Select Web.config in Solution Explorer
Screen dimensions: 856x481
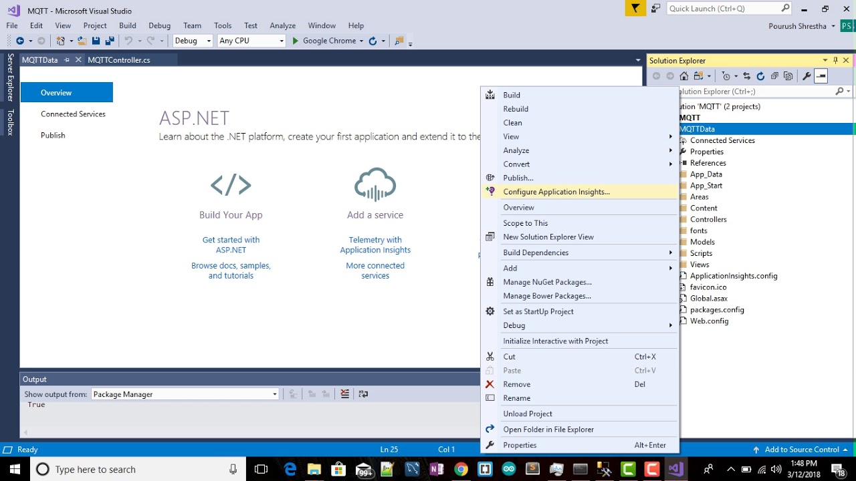pyautogui.click(x=709, y=321)
